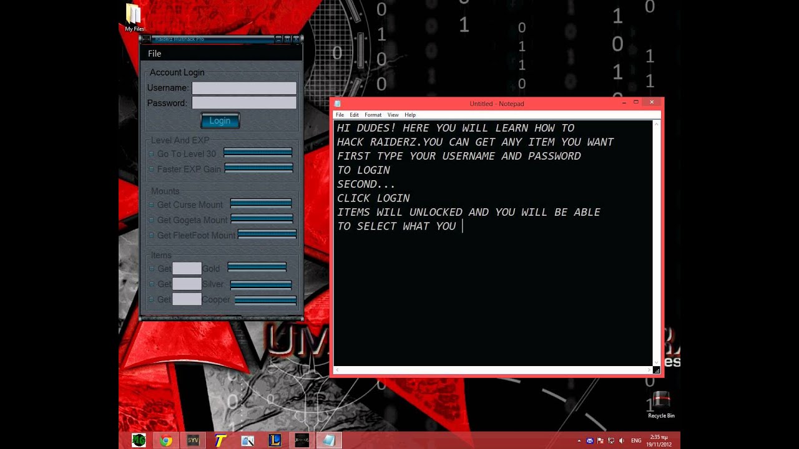Click Raiderz Multihack window title icon

click(145, 39)
